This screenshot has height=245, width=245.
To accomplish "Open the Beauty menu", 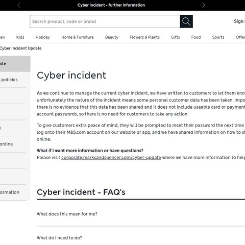I will pos(112,37).
